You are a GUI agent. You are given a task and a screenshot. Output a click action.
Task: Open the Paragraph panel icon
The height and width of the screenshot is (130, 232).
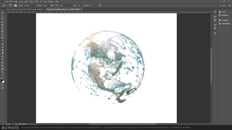click(215, 29)
